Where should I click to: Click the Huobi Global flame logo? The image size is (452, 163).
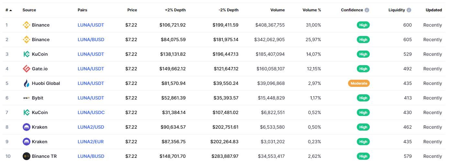26,83
